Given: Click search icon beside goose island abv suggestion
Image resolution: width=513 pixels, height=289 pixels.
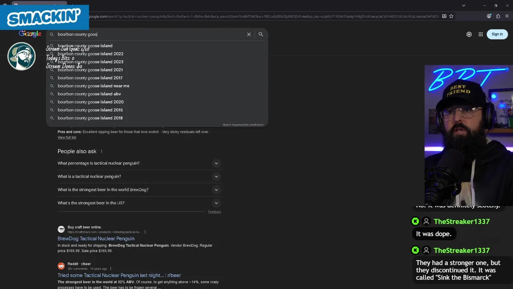Looking at the screenshot, I should tap(52, 94).
